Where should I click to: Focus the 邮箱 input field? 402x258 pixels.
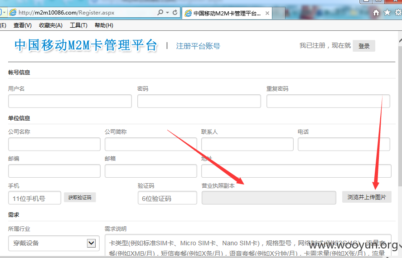151,171
